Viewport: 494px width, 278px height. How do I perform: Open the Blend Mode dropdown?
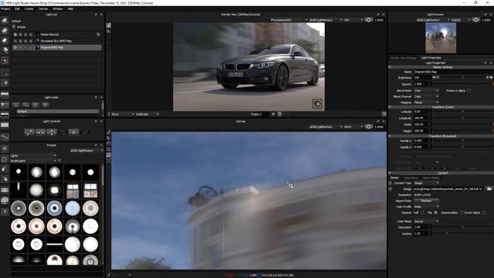426,90
